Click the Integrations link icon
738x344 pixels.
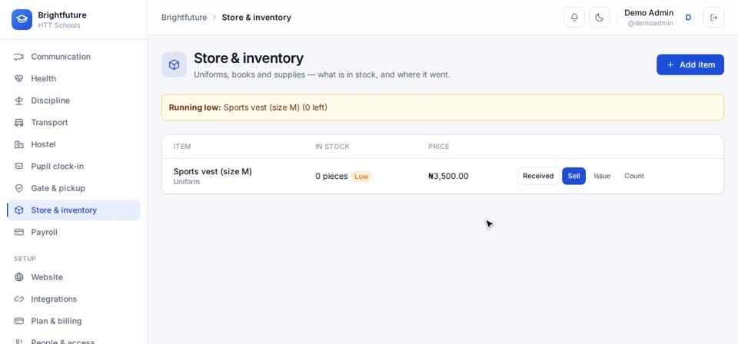18,299
